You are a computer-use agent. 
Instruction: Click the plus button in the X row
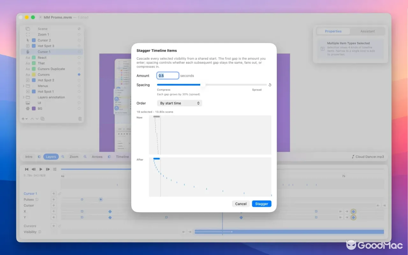(54, 211)
